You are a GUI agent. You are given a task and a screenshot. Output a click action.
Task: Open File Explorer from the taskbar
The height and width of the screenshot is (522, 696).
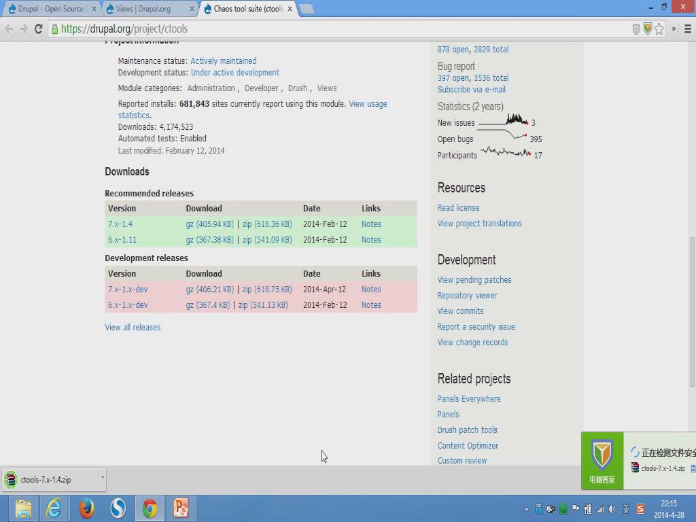[23, 508]
